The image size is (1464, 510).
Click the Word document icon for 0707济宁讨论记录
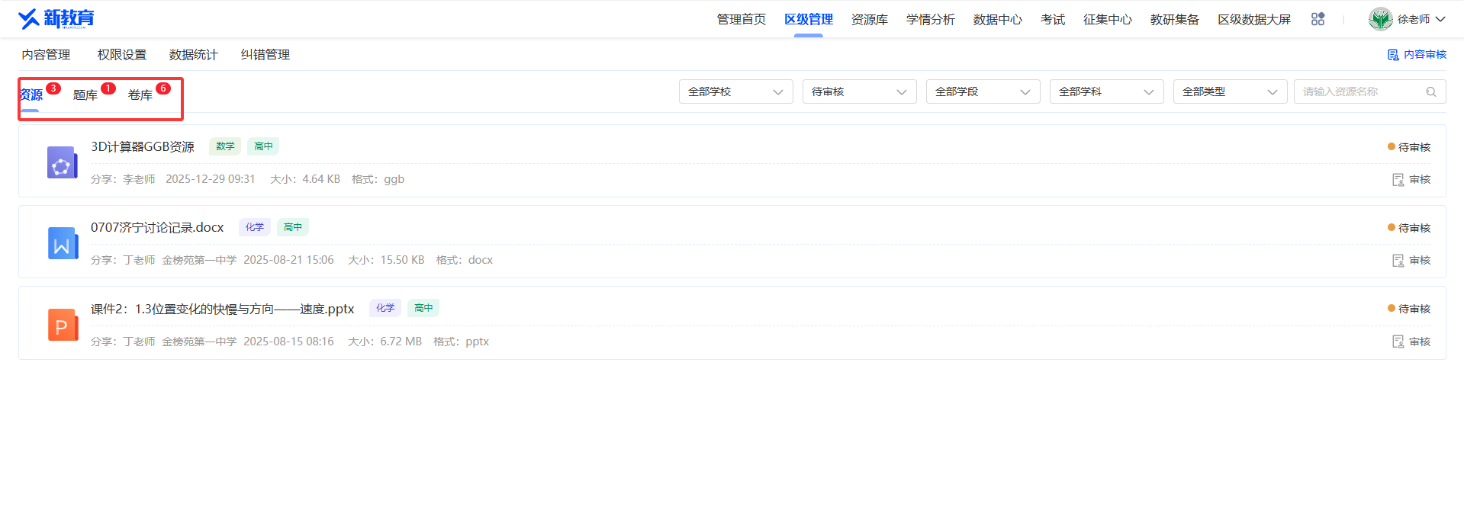[x=63, y=243]
